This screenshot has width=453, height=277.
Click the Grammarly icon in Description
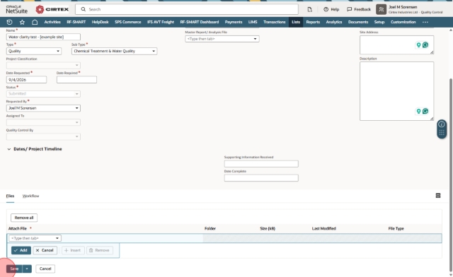pyautogui.click(x=425, y=111)
